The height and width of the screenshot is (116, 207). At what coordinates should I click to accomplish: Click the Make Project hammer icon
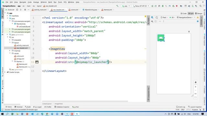(117, 6)
